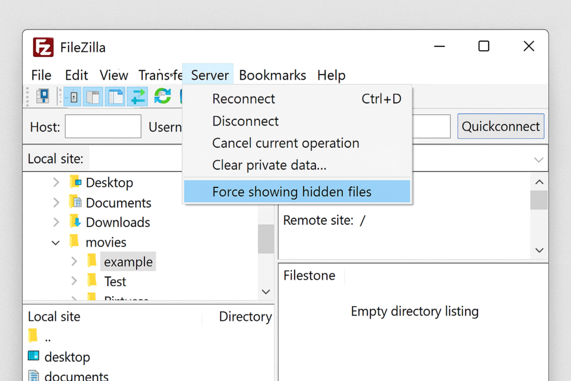Open the Help menu
The height and width of the screenshot is (381, 571).
coord(331,75)
